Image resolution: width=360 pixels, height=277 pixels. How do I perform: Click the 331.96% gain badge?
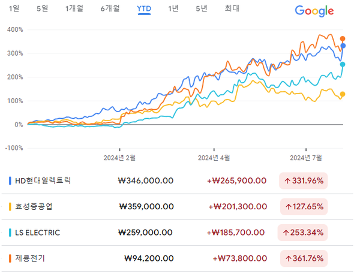(x=303, y=180)
